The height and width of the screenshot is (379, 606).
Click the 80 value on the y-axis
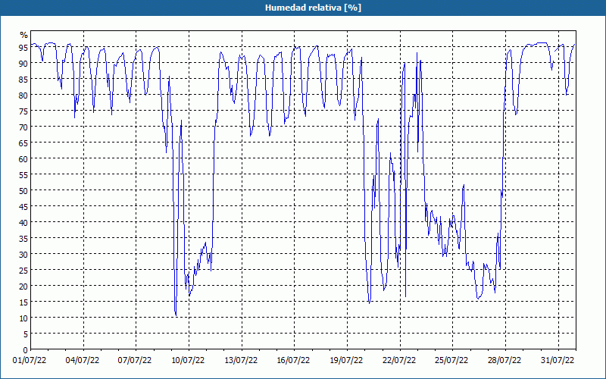click(23, 95)
